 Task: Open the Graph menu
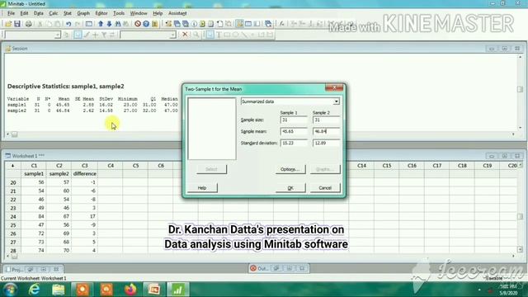click(x=83, y=13)
